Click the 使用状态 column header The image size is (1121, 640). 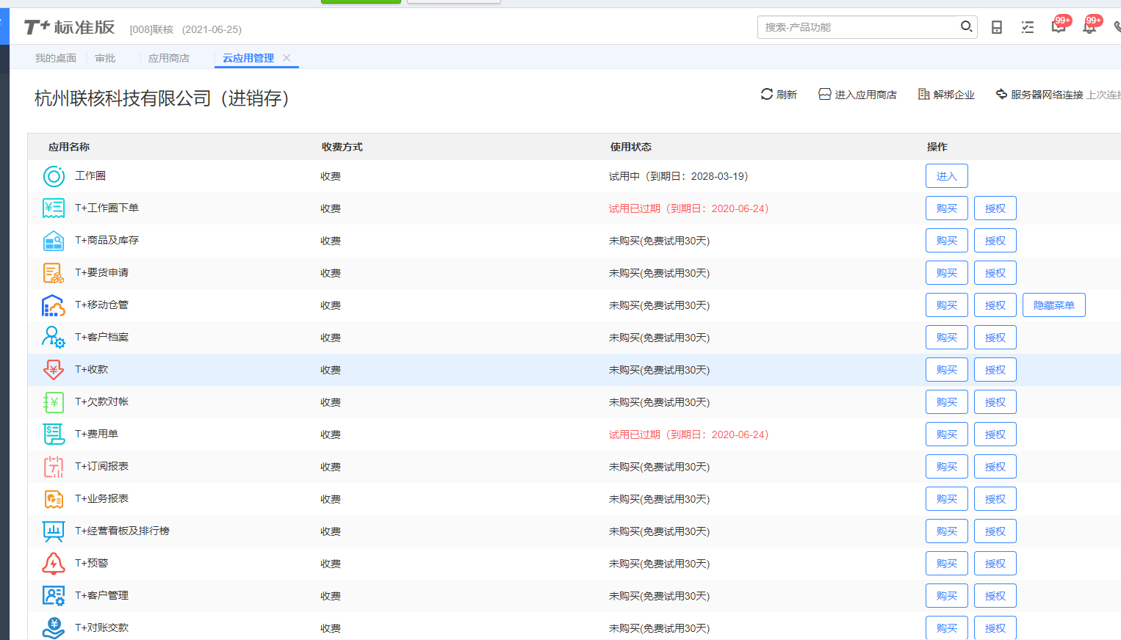click(631, 147)
